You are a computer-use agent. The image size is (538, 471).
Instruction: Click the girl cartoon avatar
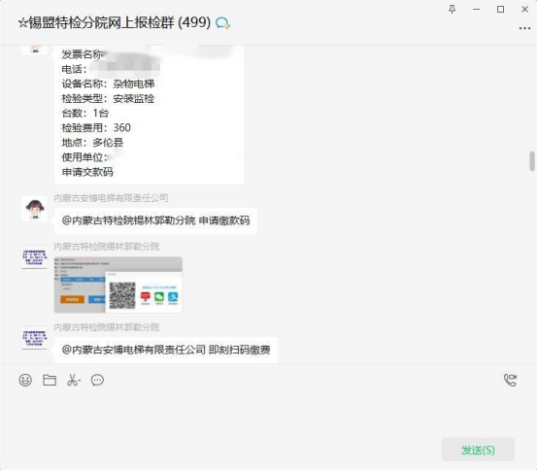point(35,209)
